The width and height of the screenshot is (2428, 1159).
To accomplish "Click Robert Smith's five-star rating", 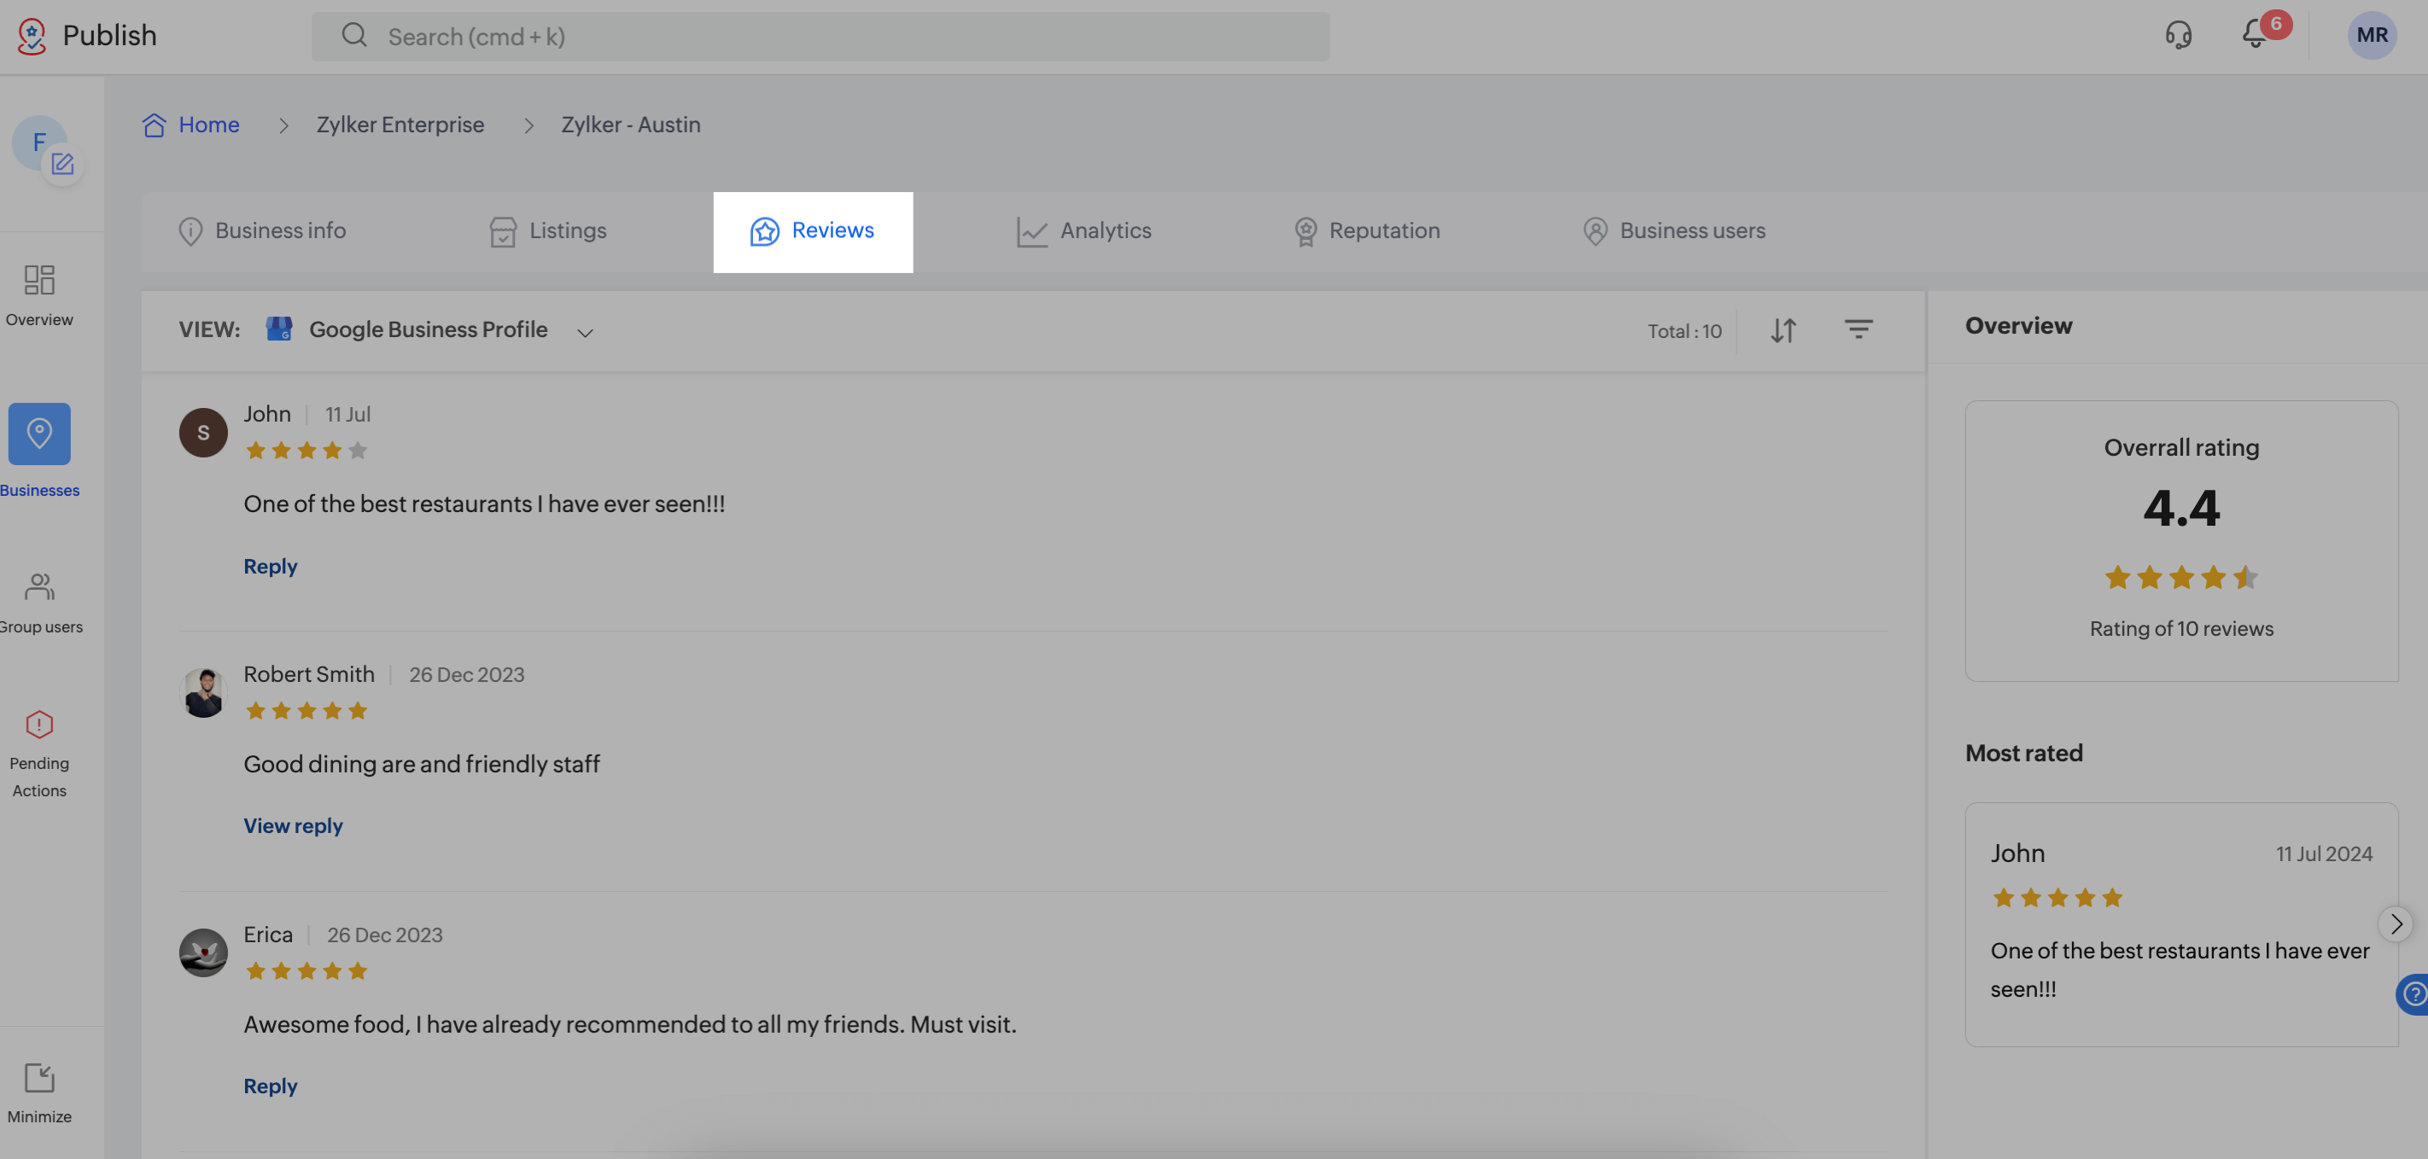I will pos(306,710).
